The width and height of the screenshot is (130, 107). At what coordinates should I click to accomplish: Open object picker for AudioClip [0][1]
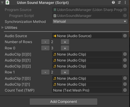125,60
